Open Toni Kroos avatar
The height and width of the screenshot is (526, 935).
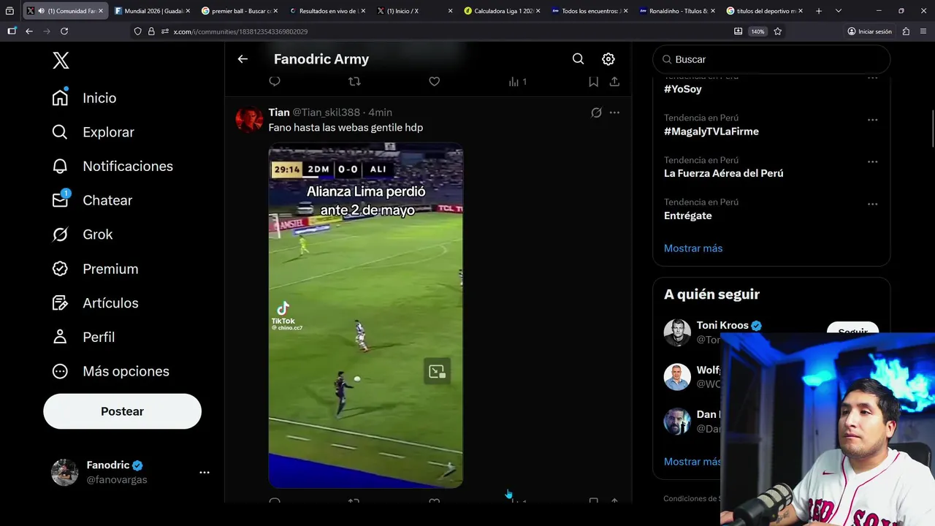(x=677, y=332)
